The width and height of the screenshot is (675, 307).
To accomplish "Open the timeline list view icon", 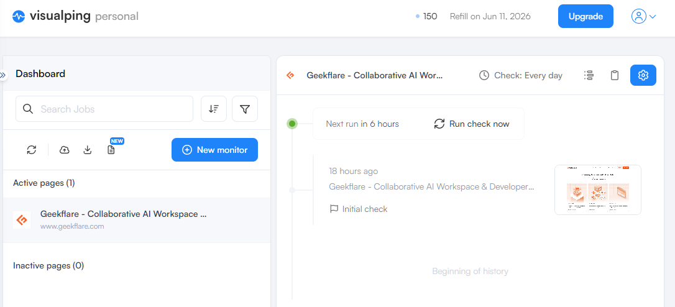I will tap(589, 75).
